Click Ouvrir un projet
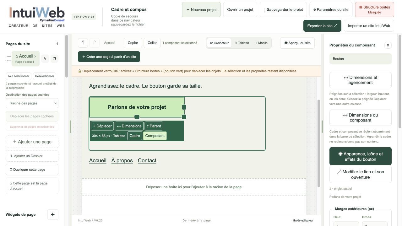The image size is (402, 226). pos(240,10)
